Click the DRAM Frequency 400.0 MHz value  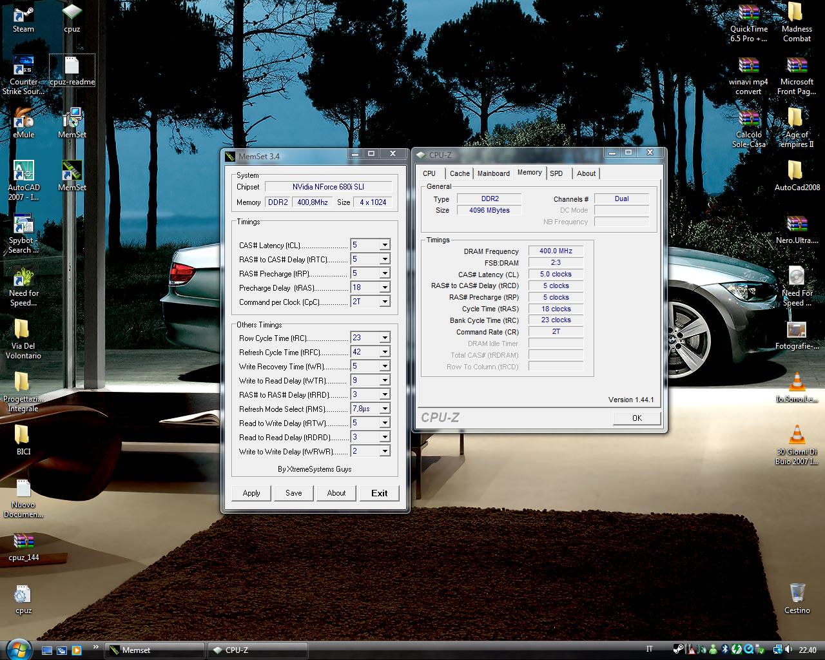pyautogui.click(x=556, y=251)
